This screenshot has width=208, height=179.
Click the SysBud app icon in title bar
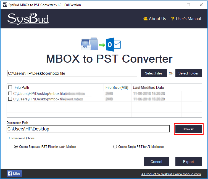tap(5, 5)
